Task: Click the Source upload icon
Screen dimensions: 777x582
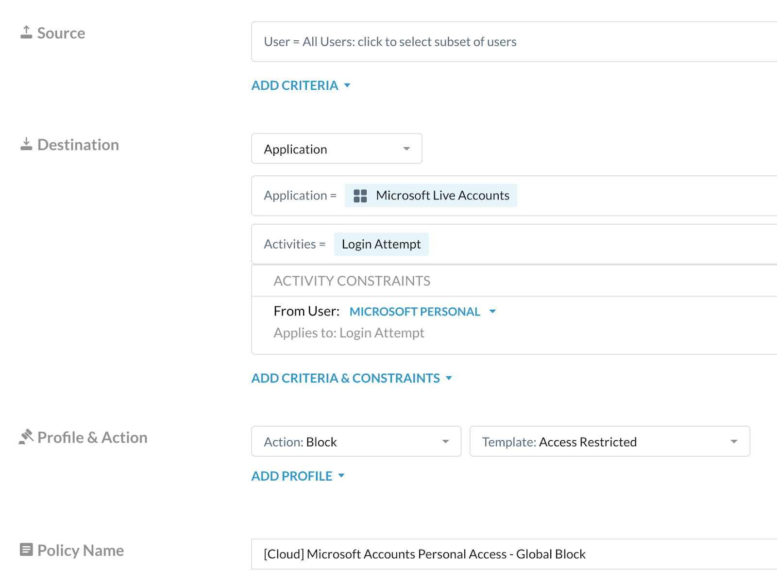Action: [26, 33]
